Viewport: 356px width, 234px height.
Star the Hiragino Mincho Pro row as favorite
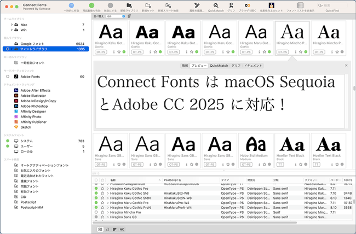102,212
